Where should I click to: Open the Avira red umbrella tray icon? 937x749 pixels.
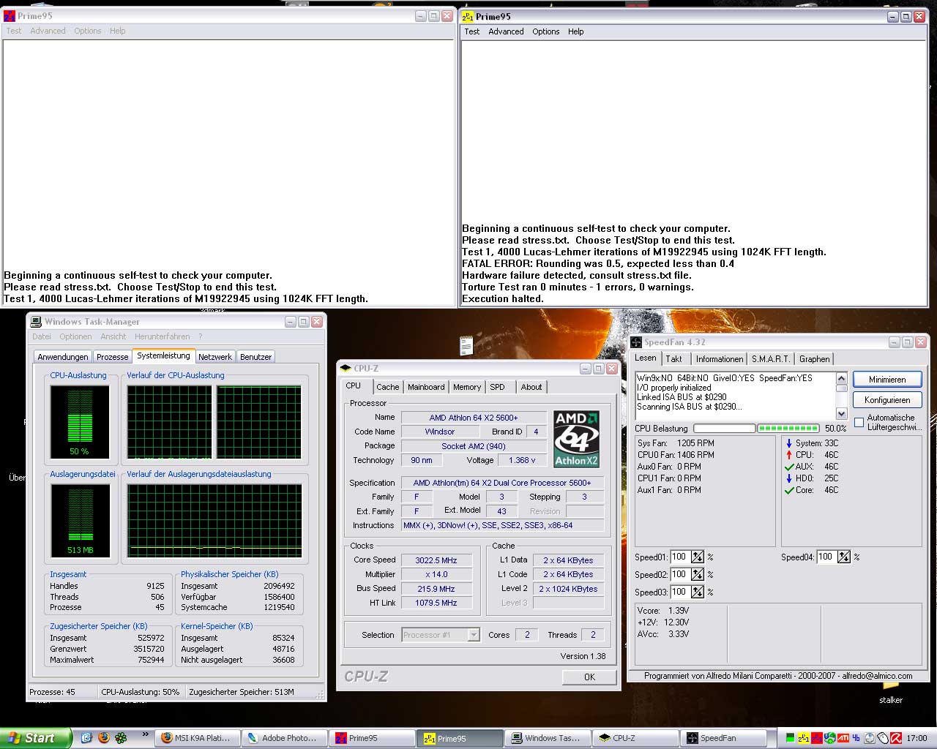(x=896, y=738)
